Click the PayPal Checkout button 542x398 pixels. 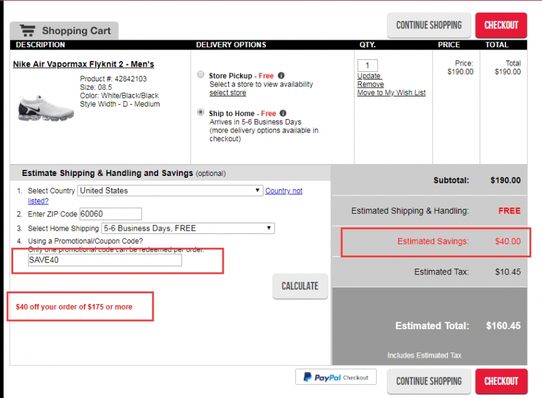(x=335, y=377)
